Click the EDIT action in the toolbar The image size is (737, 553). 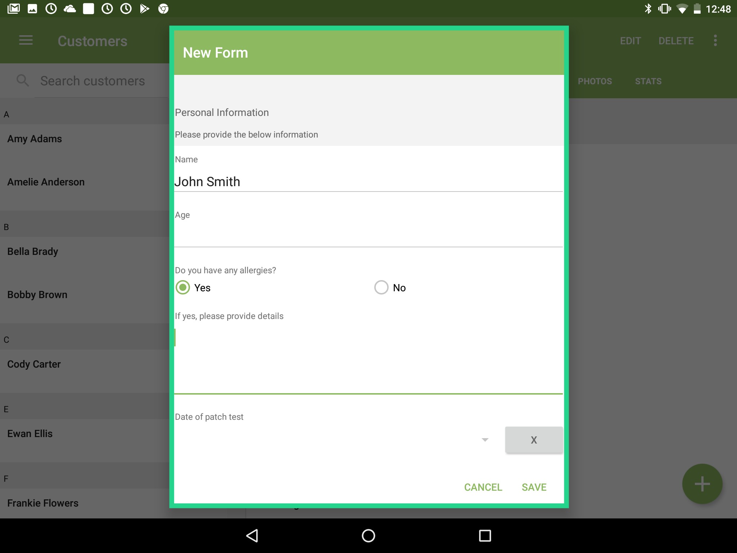click(630, 41)
